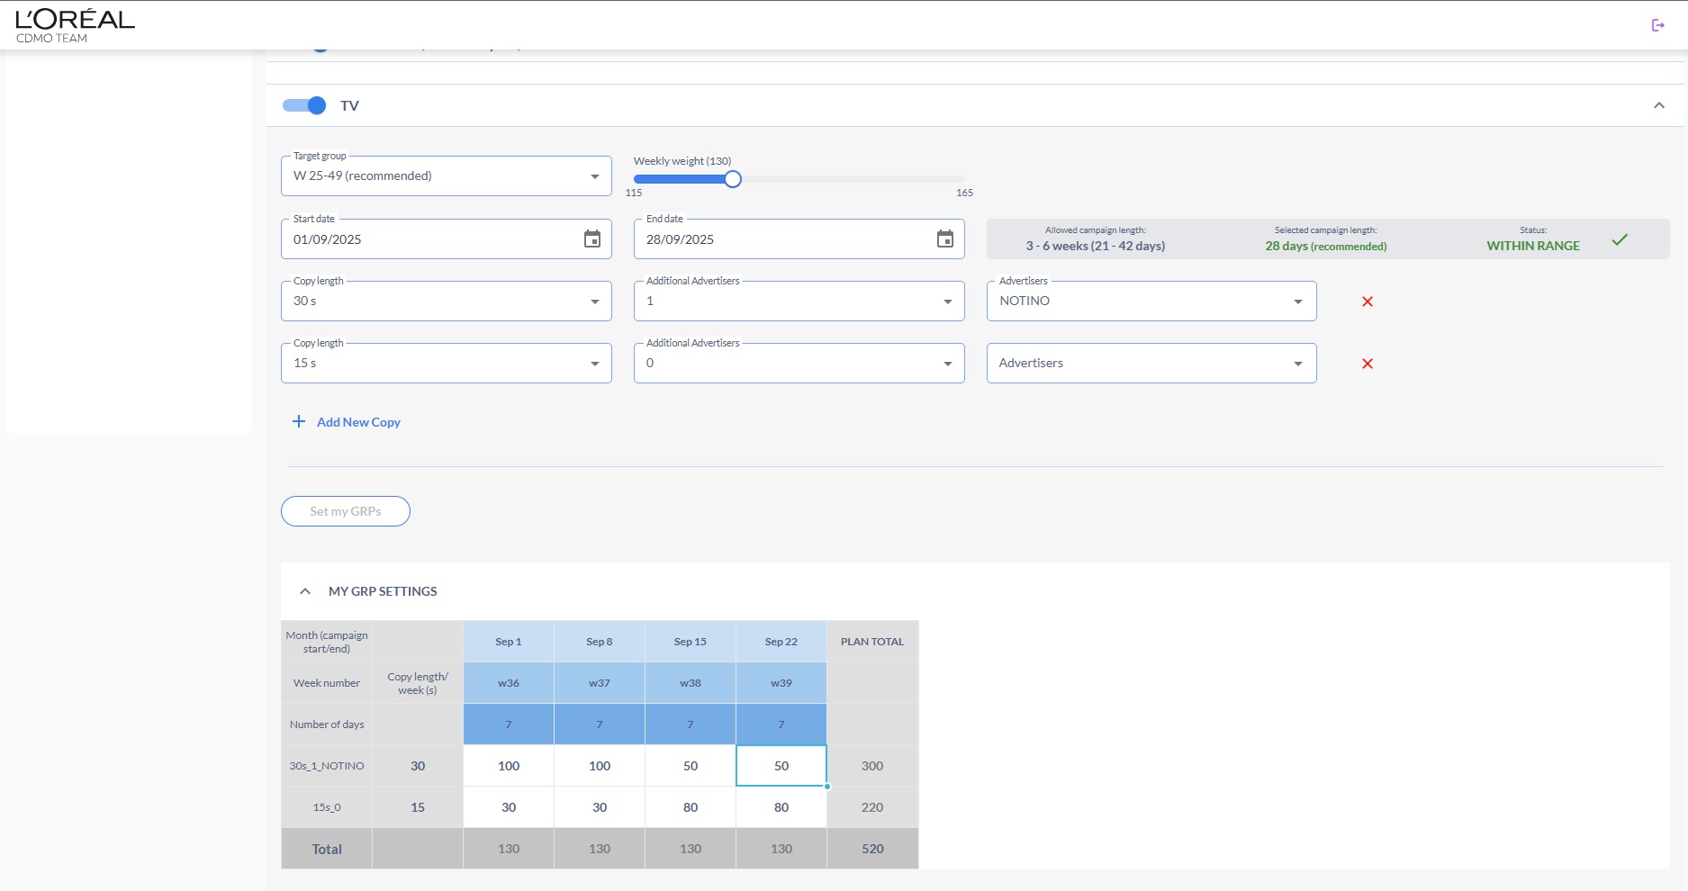Screen dimensions: 1688x891
Task: Open the NOTINO Advertisers dropdown
Action: point(1151,301)
